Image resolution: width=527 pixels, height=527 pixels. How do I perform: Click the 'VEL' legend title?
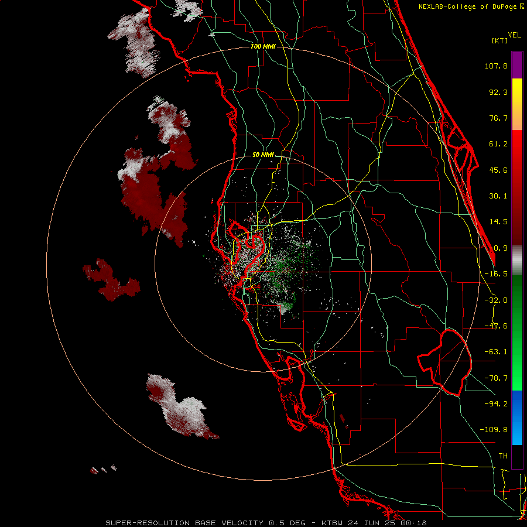pyautogui.click(x=514, y=35)
